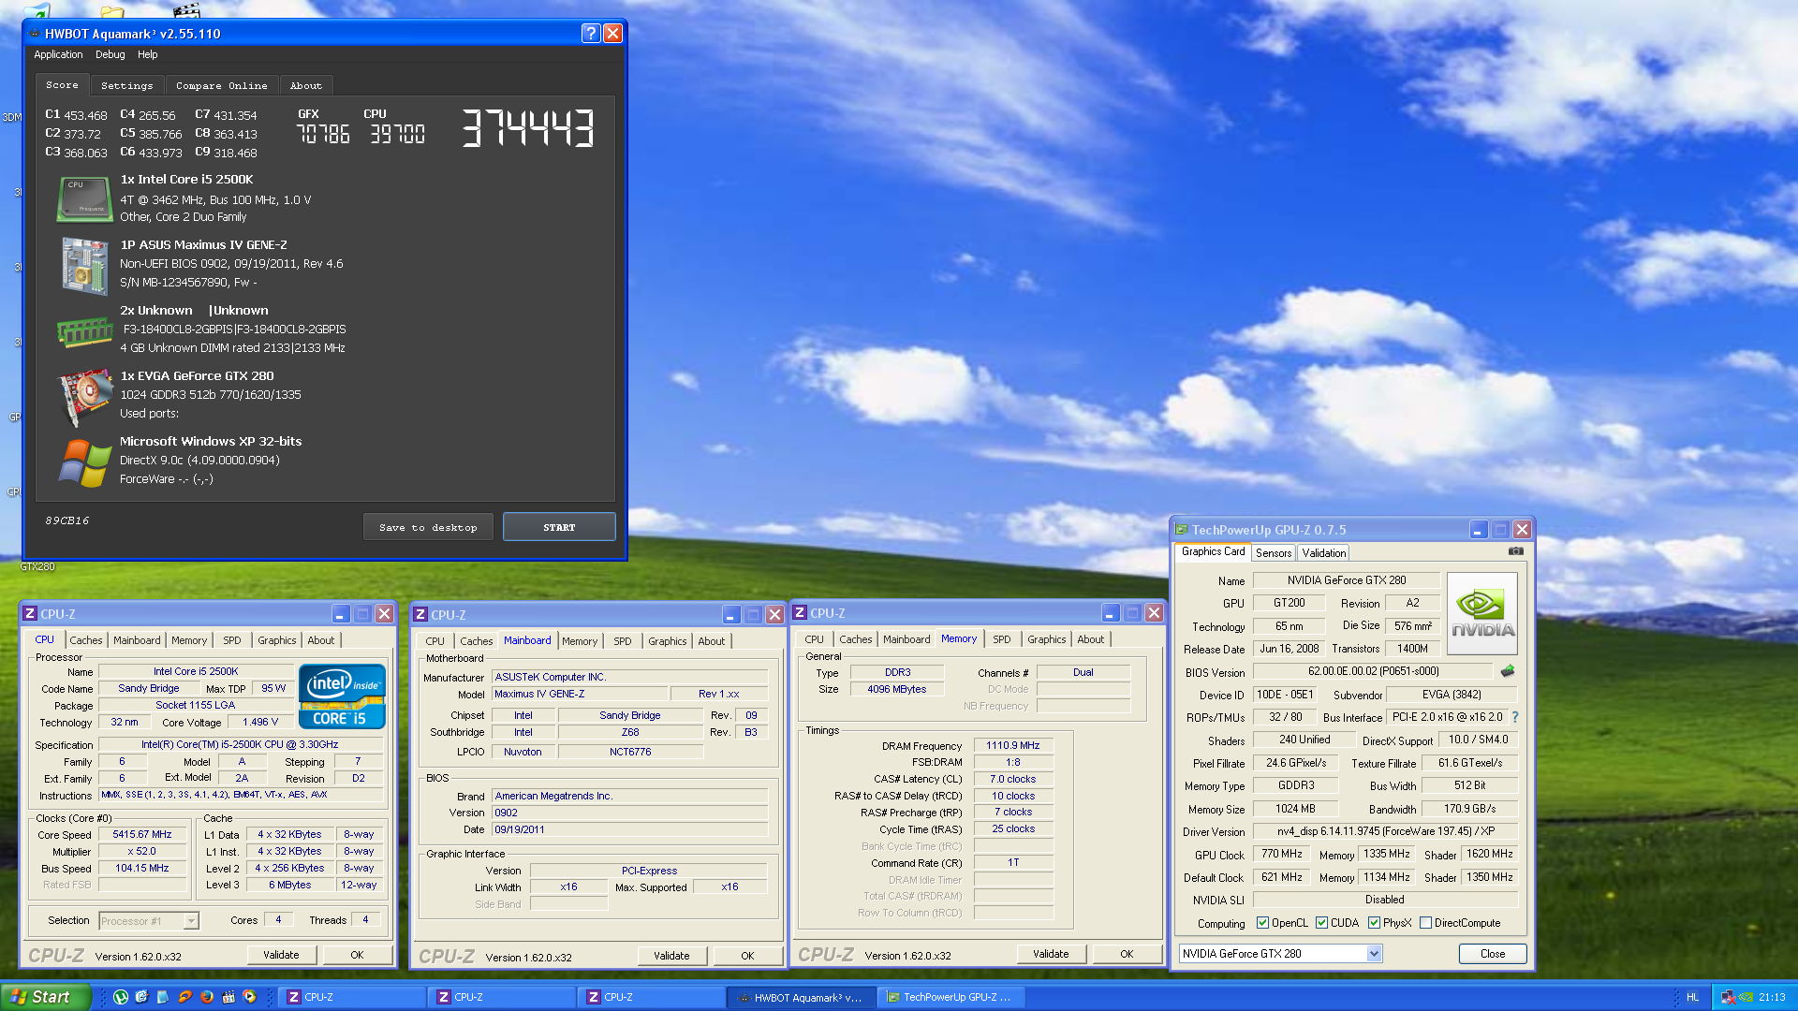1798x1011 pixels.
Task: Click the Aquamark RAM module icon
Action: [x=84, y=331]
